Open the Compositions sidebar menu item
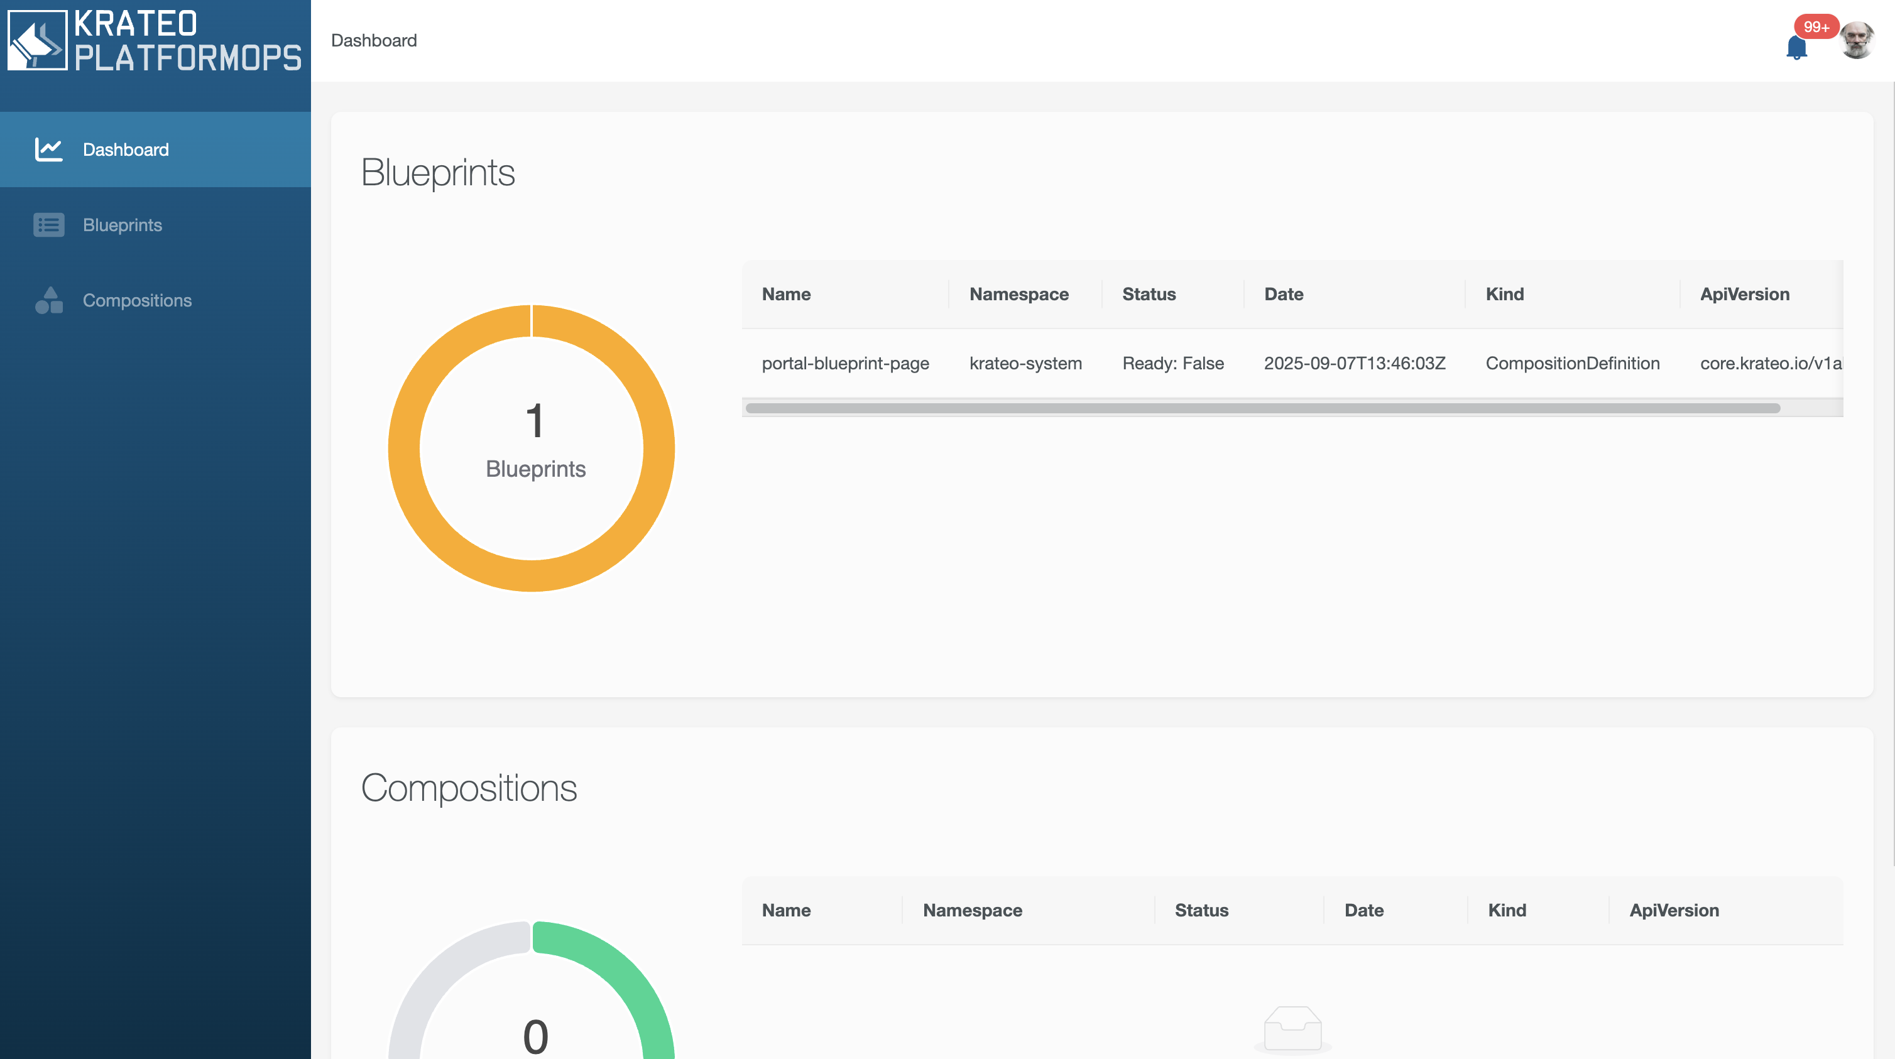 (x=155, y=300)
